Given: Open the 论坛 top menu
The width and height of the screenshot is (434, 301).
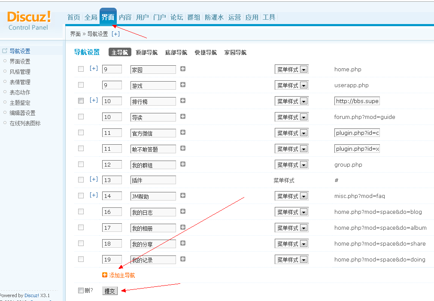Looking at the screenshot, I should (176, 17).
